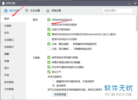Uncheck 在任务栏通知区域显示QQ图标
Screen dimensions: 138x100
pos(49,67)
